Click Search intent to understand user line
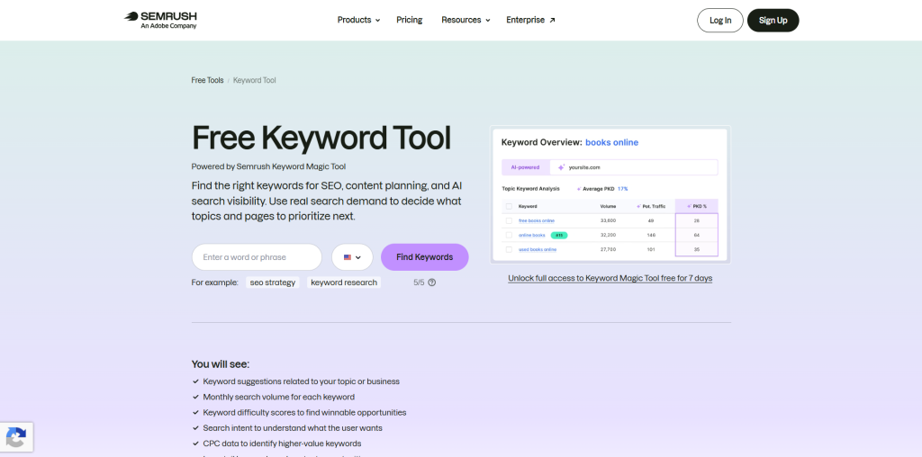Image resolution: width=922 pixels, height=457 pixels. 293,428
